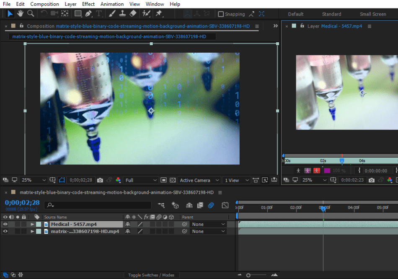Toggle hiding of shy layers in timeline
Screen dimensions: 398x279
point(189,205)
